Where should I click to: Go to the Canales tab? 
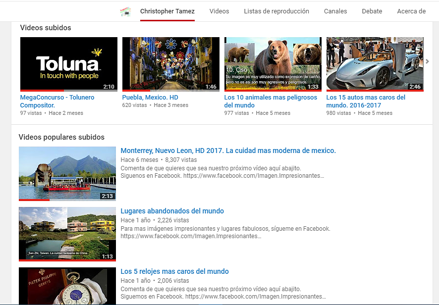coord(335,11)
